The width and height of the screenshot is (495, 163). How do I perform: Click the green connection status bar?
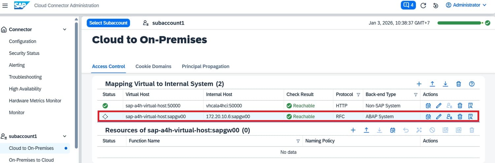coord(459,23)
